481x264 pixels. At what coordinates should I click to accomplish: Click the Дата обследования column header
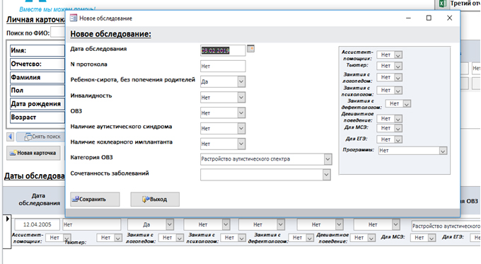coord(39,199)
